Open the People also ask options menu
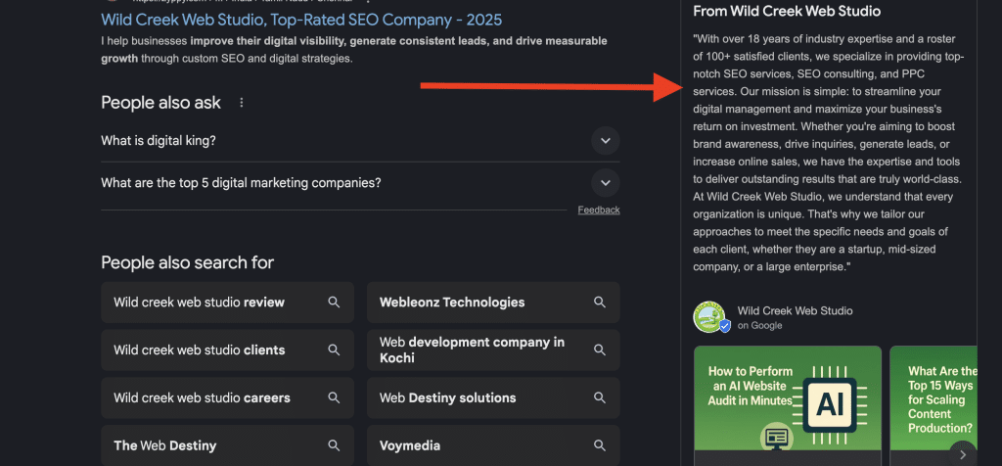 coord(241,102)
